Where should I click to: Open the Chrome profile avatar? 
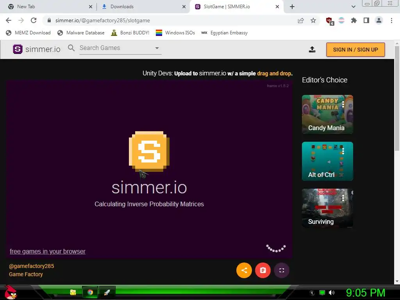379,20
